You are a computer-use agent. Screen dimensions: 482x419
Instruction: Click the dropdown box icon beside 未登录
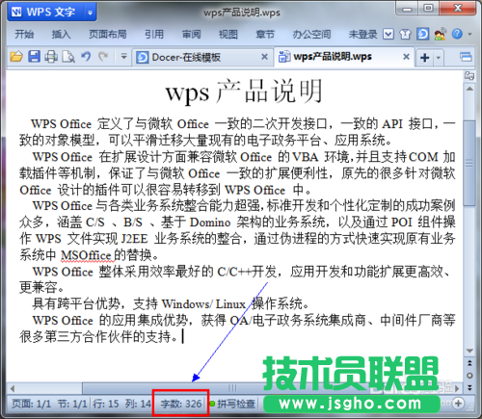(x=388, y=34)
